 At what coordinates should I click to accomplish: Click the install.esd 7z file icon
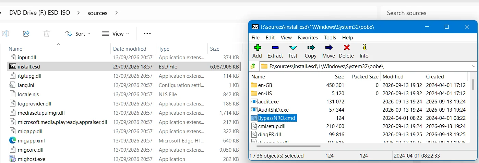[x=13, y=66]
